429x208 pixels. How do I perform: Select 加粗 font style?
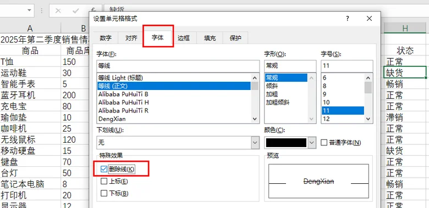[286, 94]
